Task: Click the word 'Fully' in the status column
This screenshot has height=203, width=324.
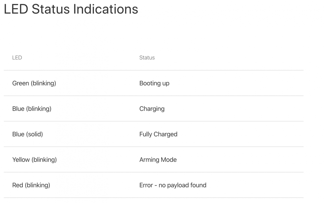Action: [145, 134]
